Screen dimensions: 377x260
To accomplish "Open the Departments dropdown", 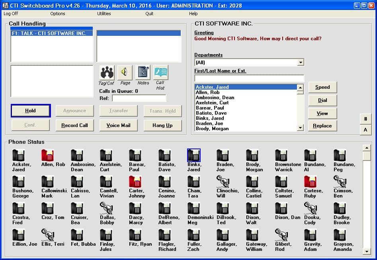I will [x=301, y=63].
